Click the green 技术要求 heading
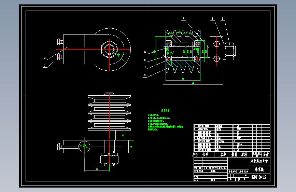The width and height of the screenshot is (296, 192). coord(165,110)
